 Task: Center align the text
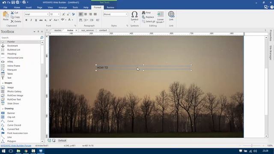[x=86, y=14]
